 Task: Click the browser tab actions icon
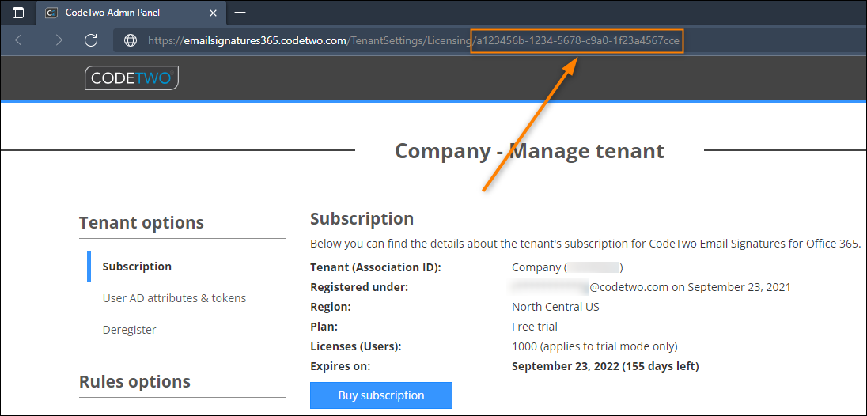pyautogui.click(x=18, y=12)
